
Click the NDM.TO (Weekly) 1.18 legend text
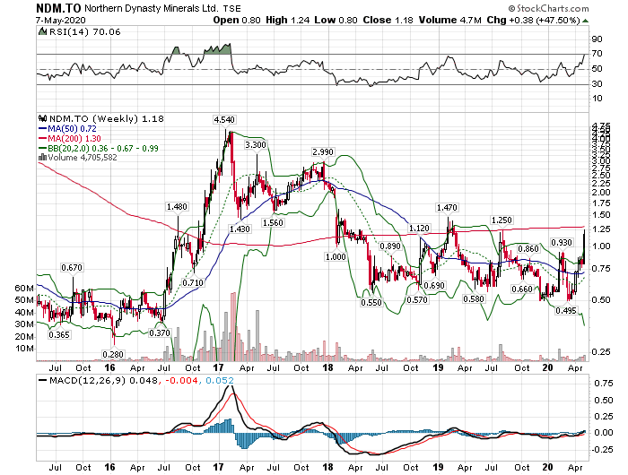pyautogui.click(x=107, y=119)
